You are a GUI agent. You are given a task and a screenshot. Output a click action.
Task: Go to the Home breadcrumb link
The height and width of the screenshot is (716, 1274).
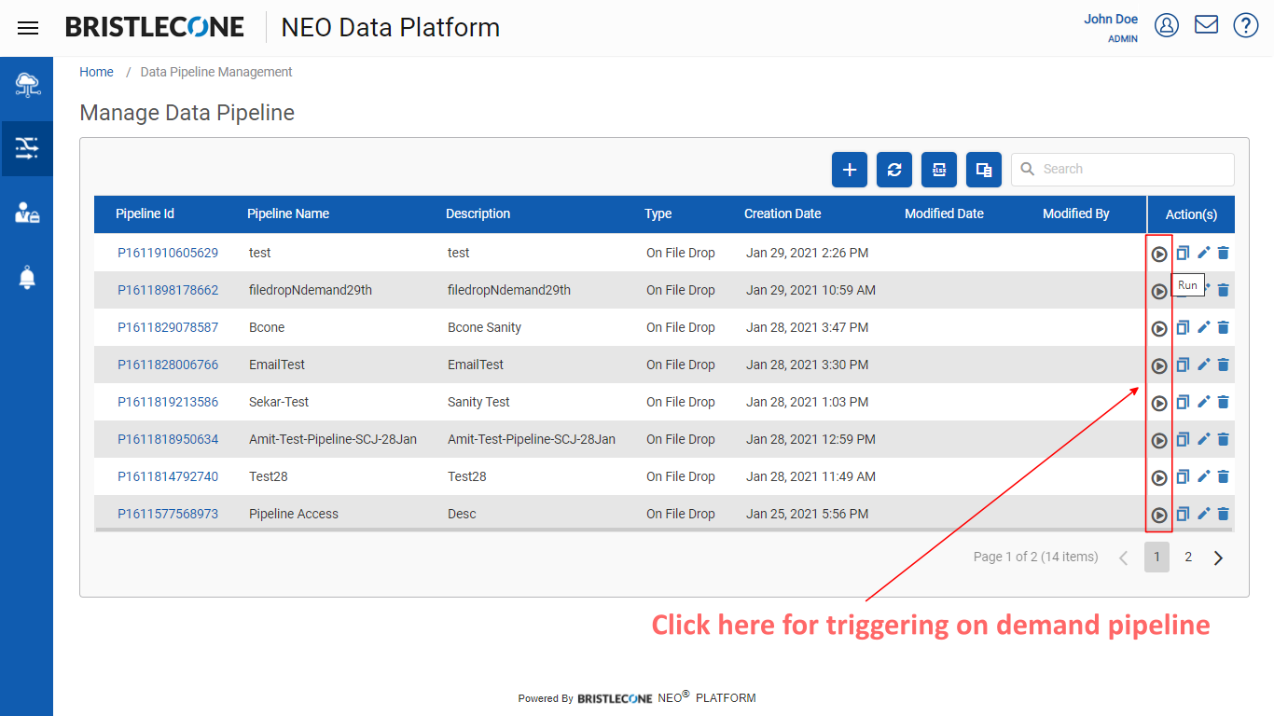(x=96, y=72)
